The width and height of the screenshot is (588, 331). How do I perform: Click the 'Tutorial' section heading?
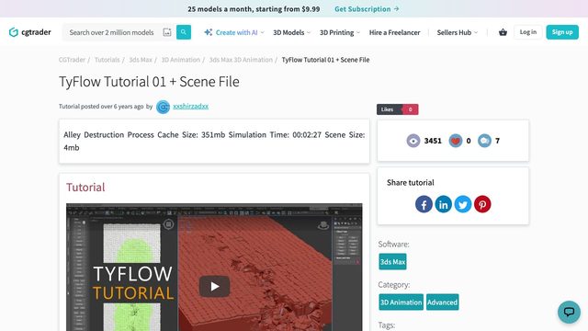click(x=85, y=187)
